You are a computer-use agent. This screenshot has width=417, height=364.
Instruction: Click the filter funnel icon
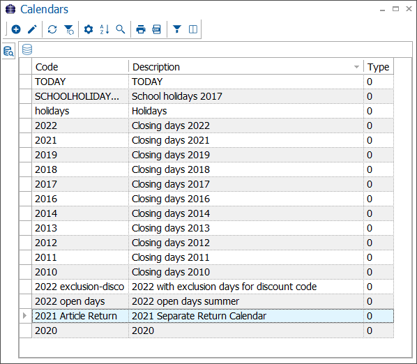pyautogui.click(x=177, y=29)
